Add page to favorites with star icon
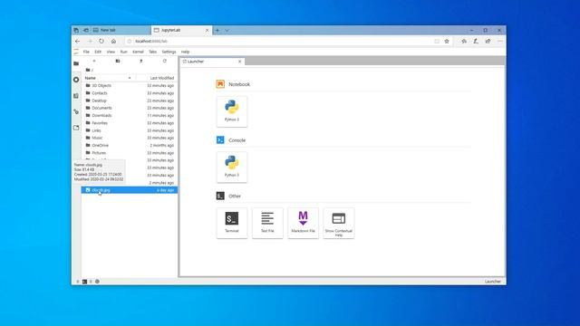 point(447,42)
